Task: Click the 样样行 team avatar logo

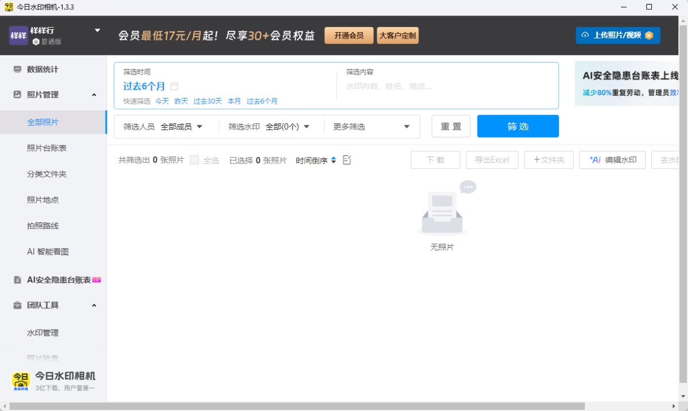Action: pyautogui.click(x=18, y=36)
